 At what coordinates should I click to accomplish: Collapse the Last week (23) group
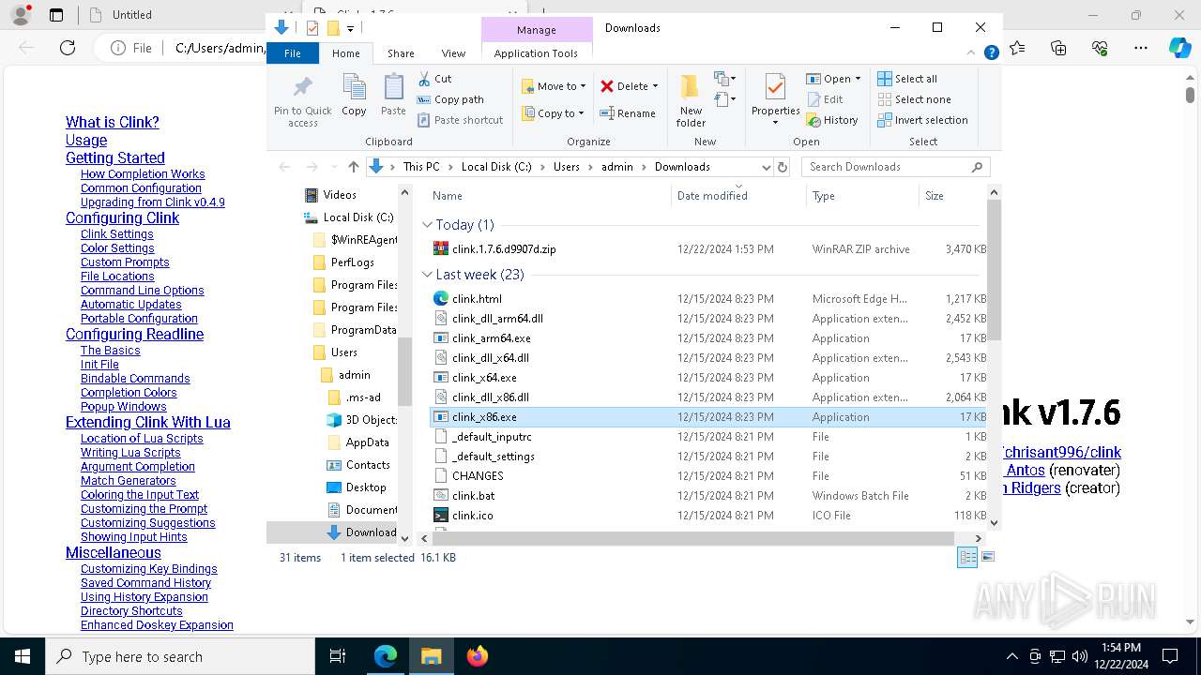click(x=427, y=275)
